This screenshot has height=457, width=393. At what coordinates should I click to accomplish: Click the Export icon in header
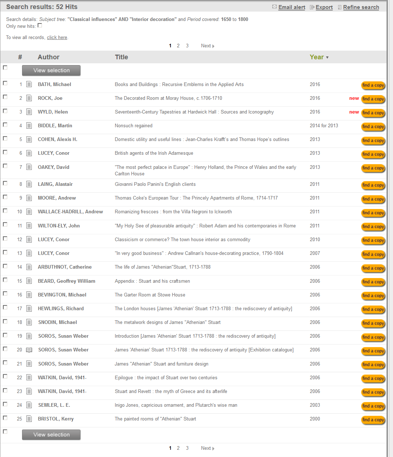pos(312,7)
